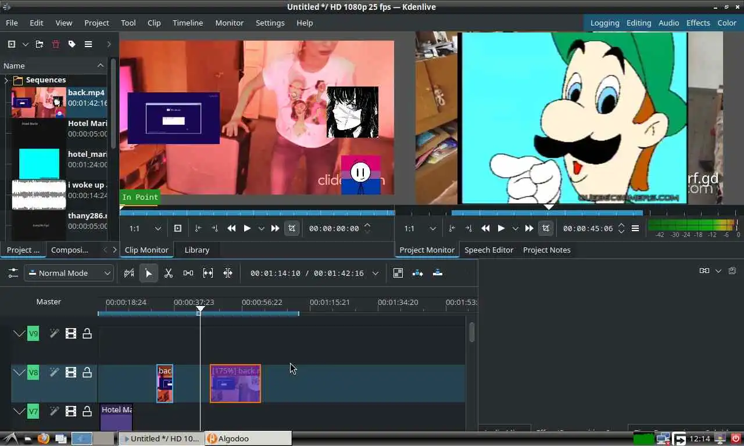Toggle timeline use of zone icon
The height and width of the screenshot is (446, 744).
[x=129, y=273]
